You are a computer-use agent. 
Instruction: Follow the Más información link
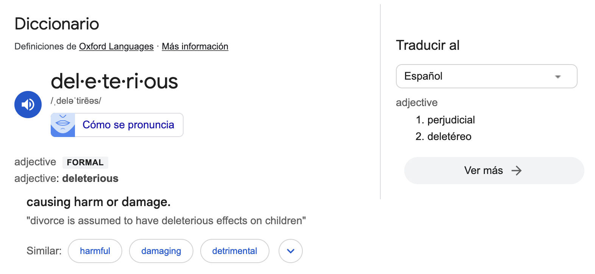(195, 46)
